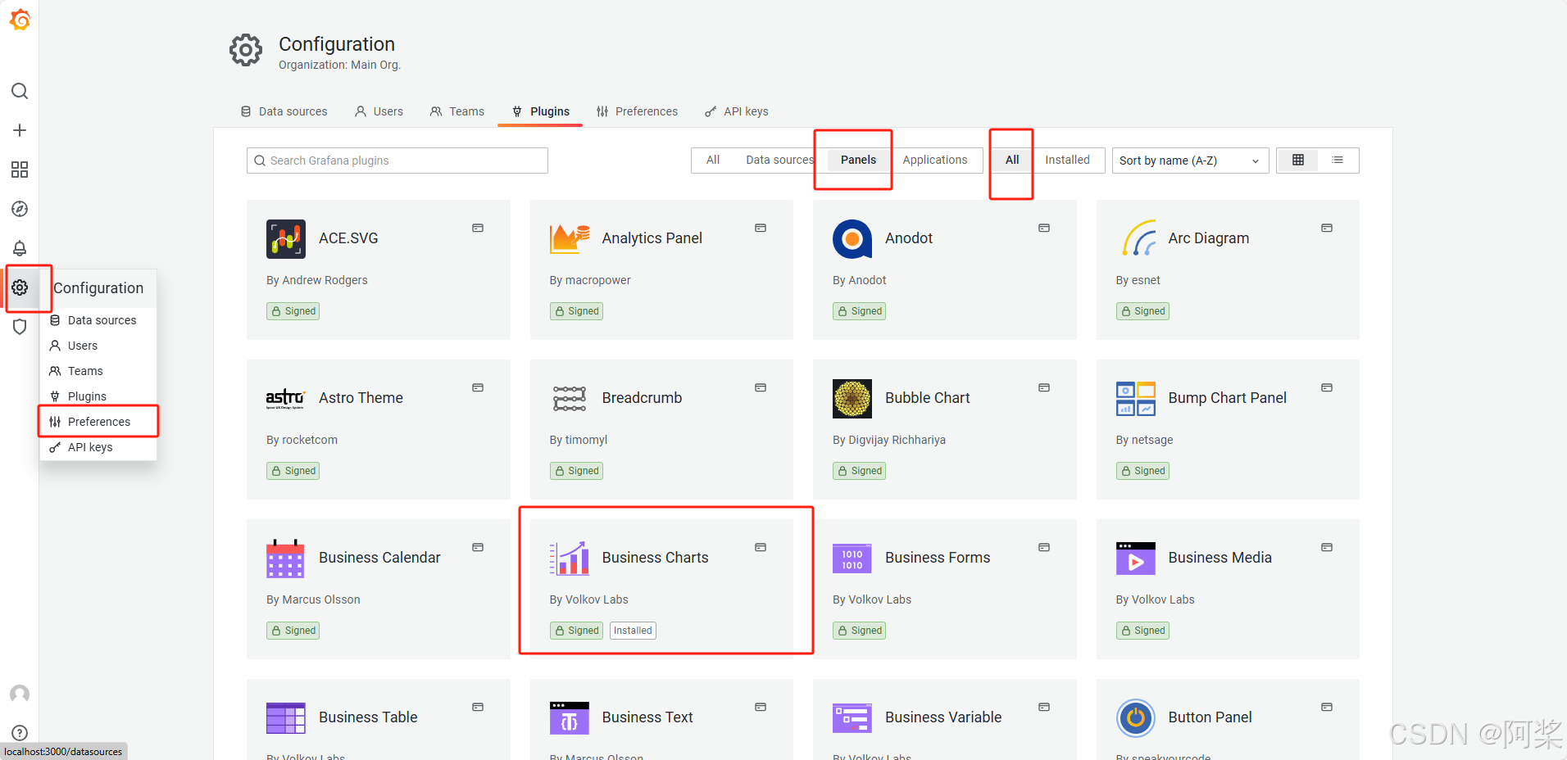This screenshot has height=760, width=1567.
Task: Click the Create plus icon
Action: pos(19,129)
